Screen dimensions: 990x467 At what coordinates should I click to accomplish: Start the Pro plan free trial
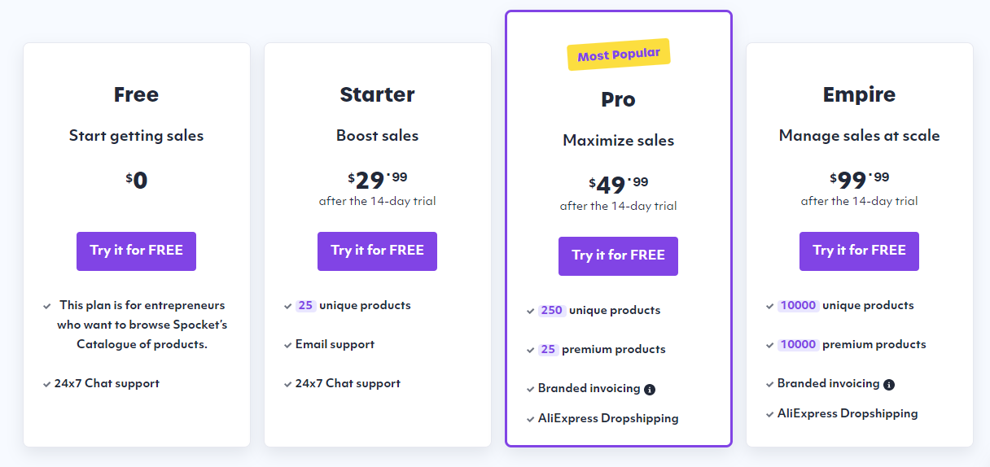pyautogui.click(x=618, y=255)
